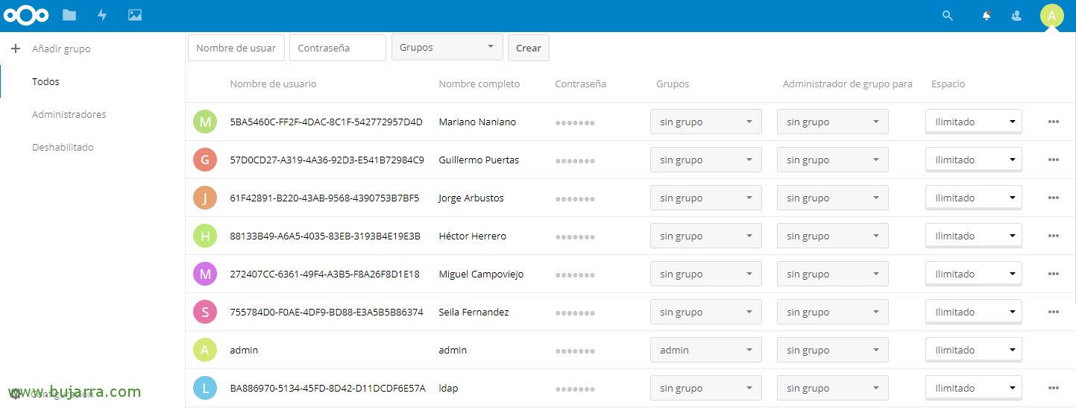The width and height of the screenshot is (1076, 408).
Task: Click Añadir grupo in the sidebar
Action: click(60, 48)
